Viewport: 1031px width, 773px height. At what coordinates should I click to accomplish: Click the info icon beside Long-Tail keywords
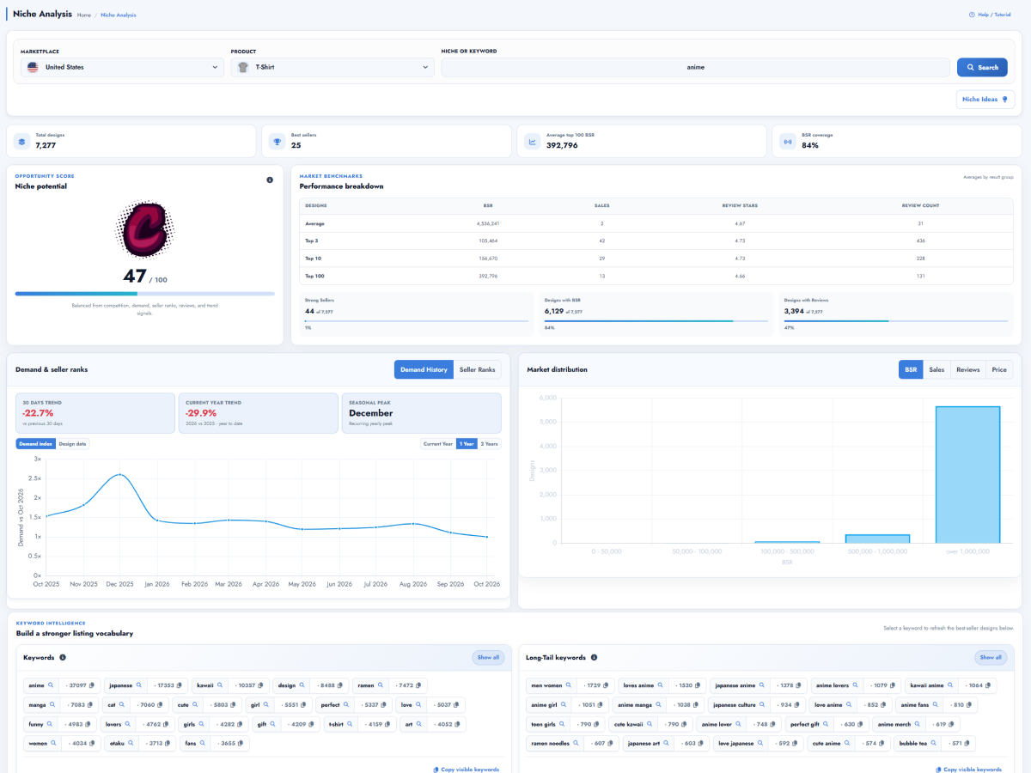594,658
